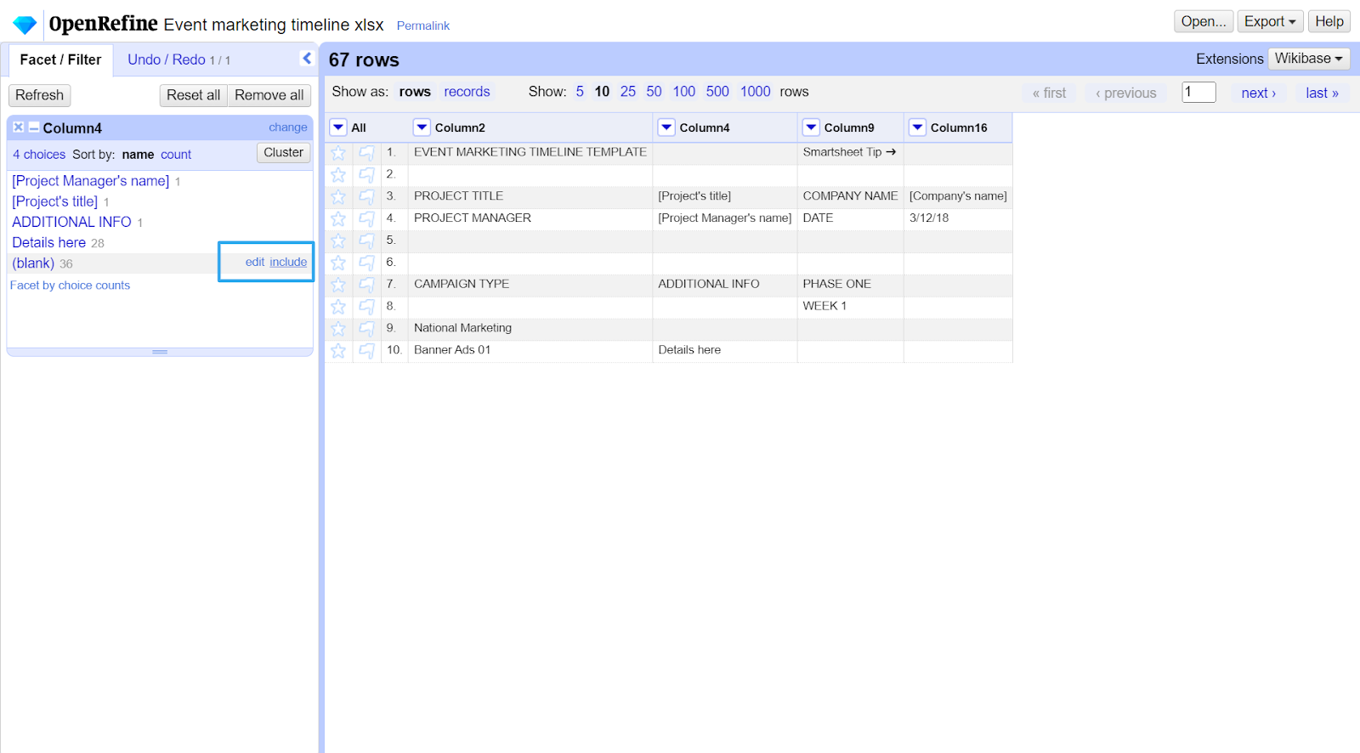1360x753 pixels.
Task: Open the Export dropdown
Action: pyautogui.click(x=1270, y=21)
